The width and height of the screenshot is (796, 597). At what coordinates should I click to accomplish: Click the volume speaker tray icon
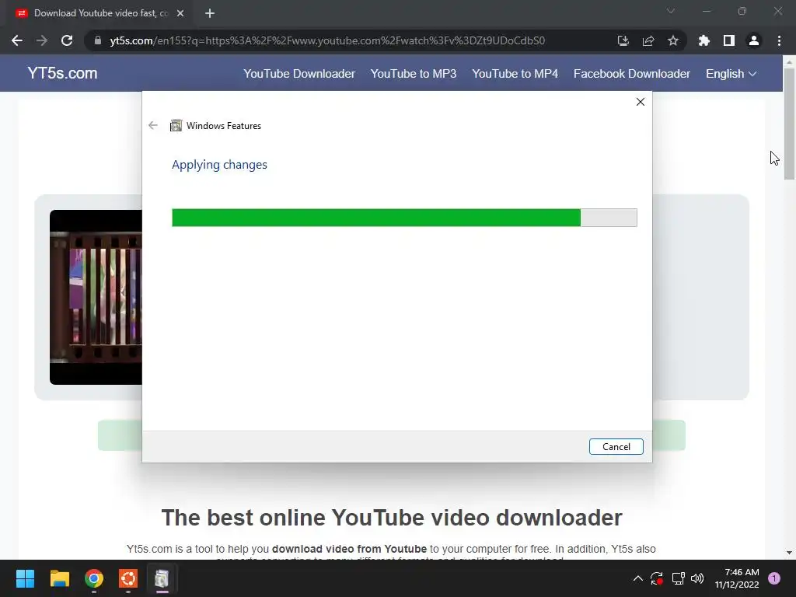tap(697, 578)
